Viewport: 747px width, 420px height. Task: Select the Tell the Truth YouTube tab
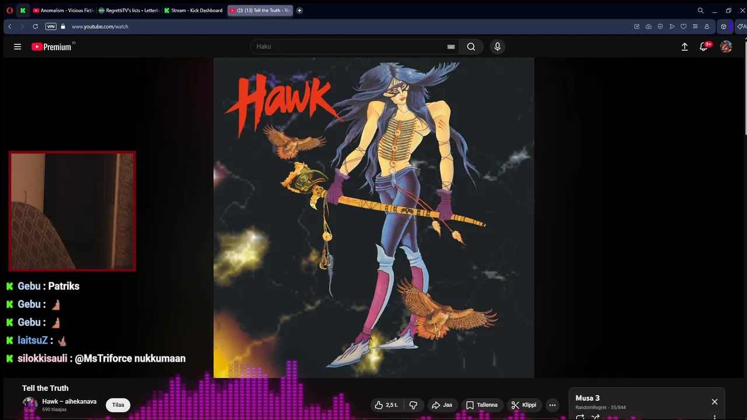260,10
